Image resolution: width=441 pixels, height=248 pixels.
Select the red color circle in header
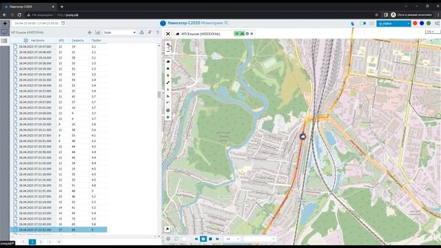click(x=415, y=23)
